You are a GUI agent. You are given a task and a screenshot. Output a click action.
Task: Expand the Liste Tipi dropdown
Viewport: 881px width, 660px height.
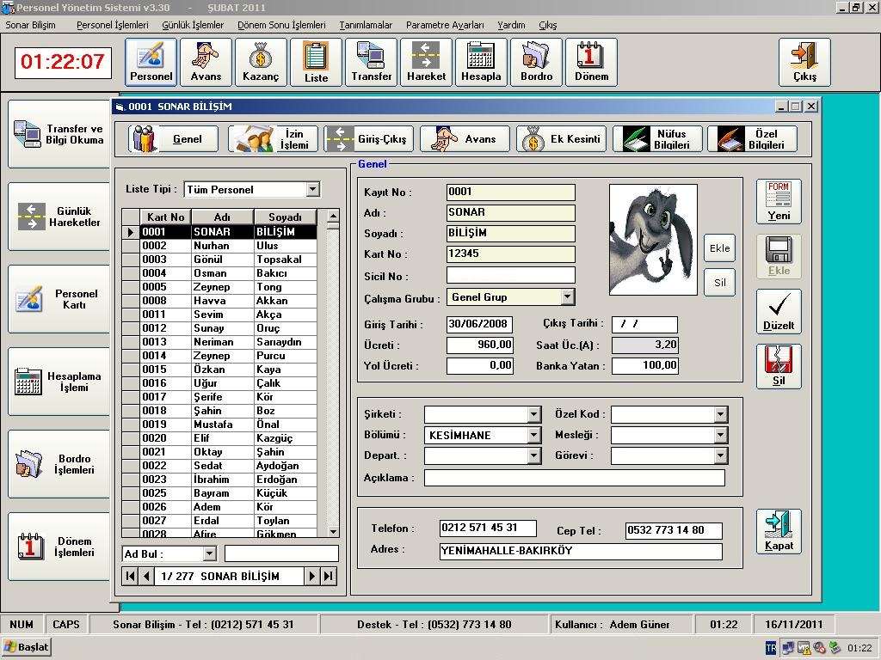click(x=312, y=189)
